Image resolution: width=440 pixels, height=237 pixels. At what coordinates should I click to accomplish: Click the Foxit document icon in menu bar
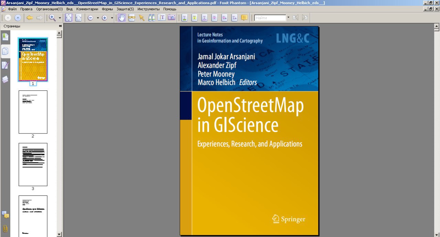coord(3,9)
